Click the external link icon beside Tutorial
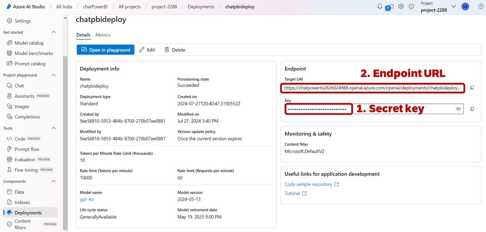 click(x=304, y=193)
